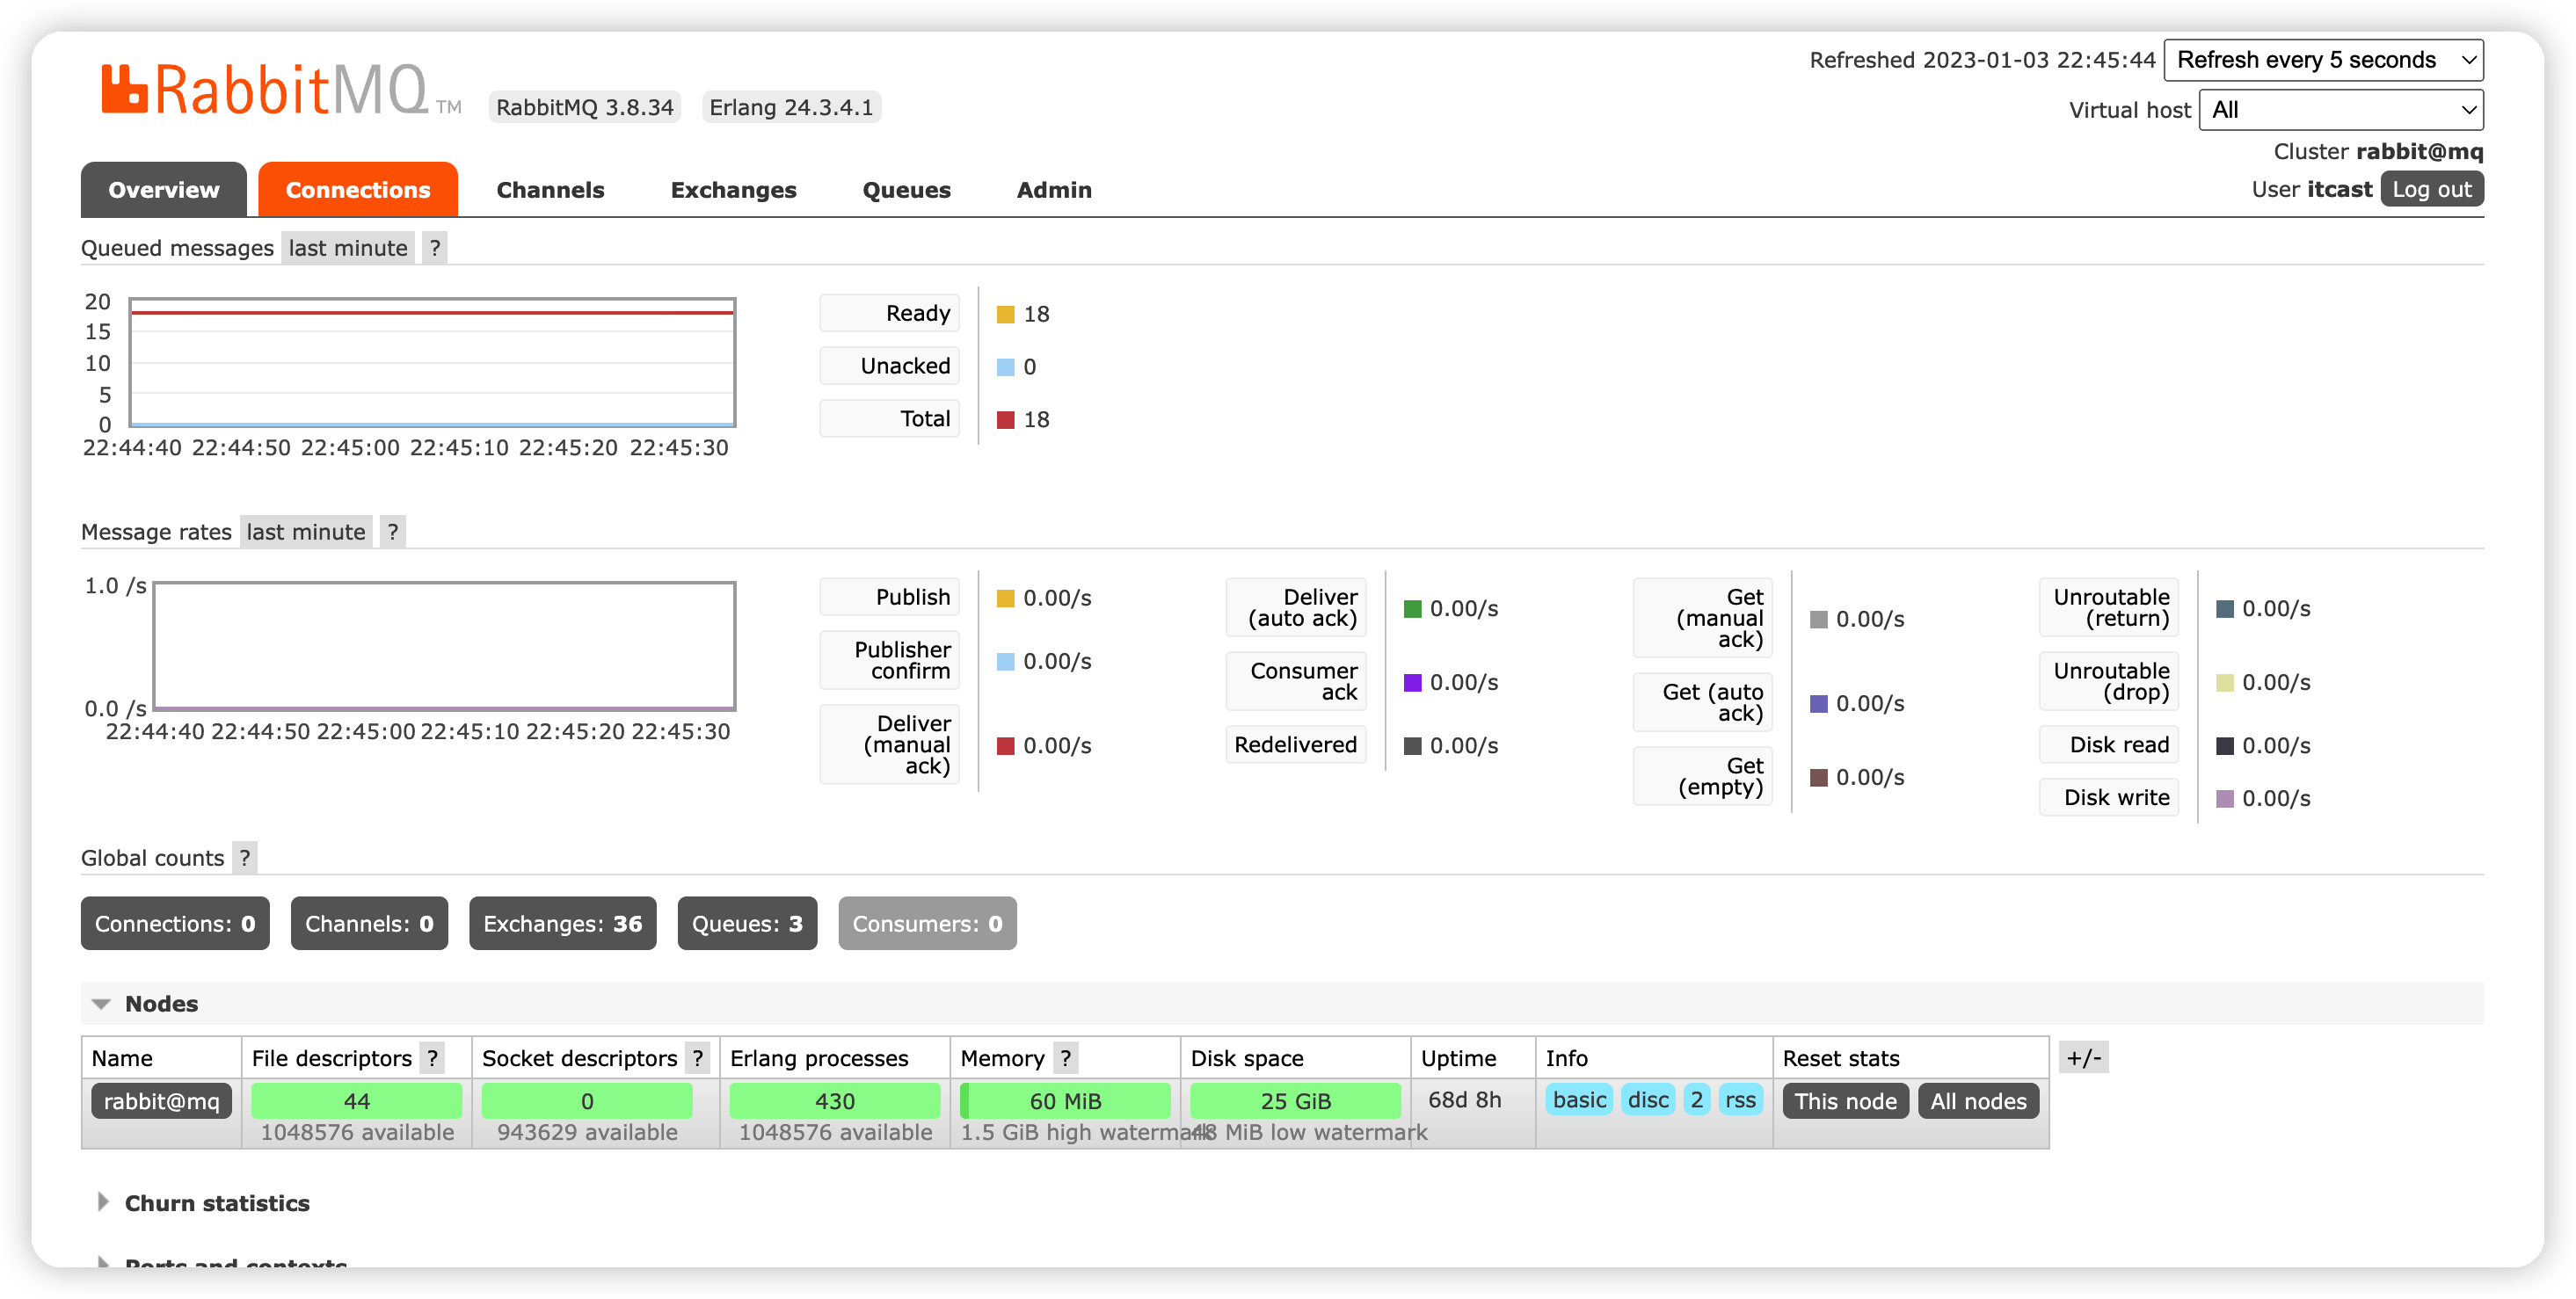Click the Log out button
The height and width of the screenshot is (1299, 2576).
pyautogui.click(x=2431, y=189)
